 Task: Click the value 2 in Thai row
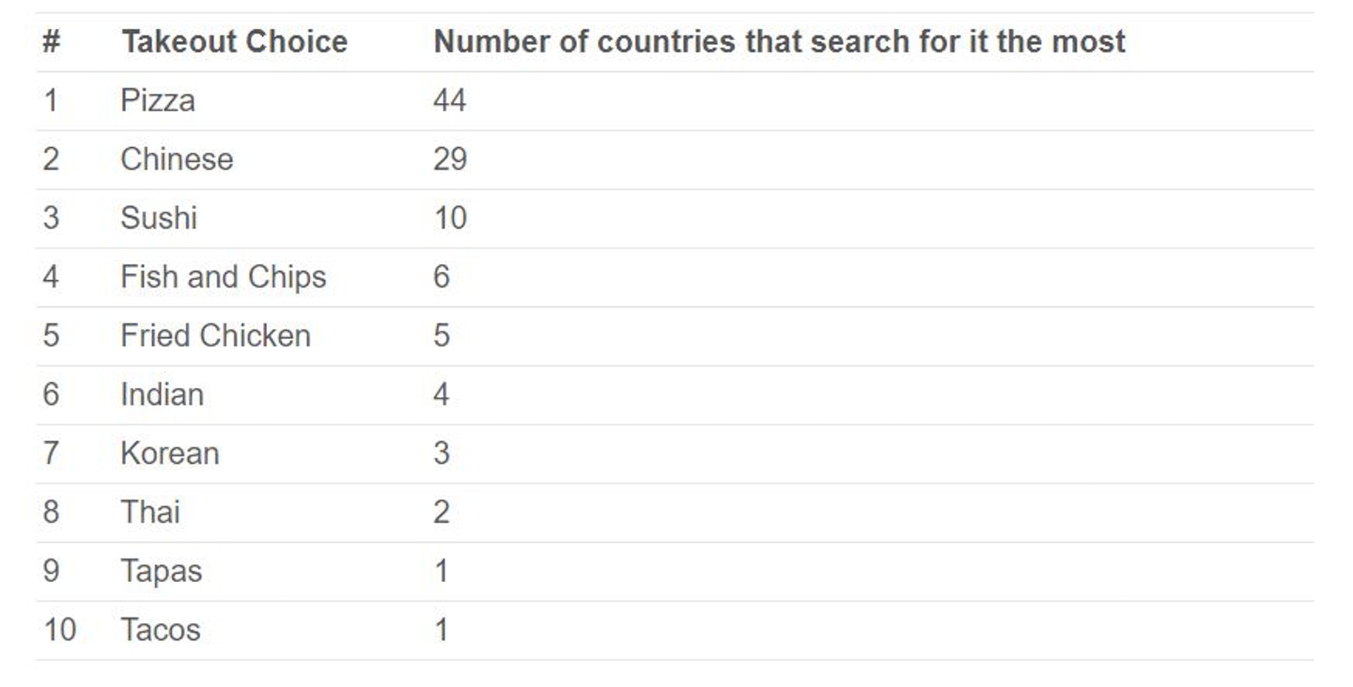(441, 512)
